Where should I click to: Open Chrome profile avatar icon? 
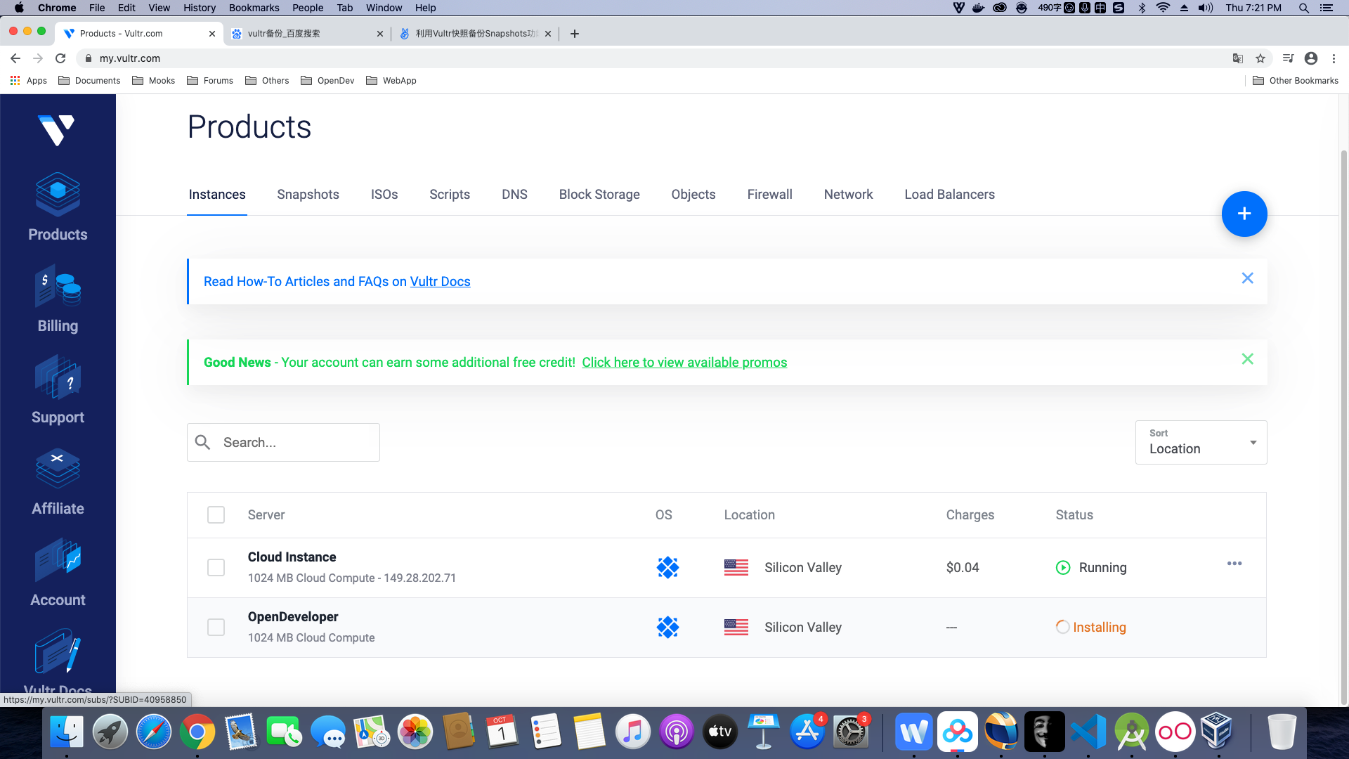point(1310,58)
